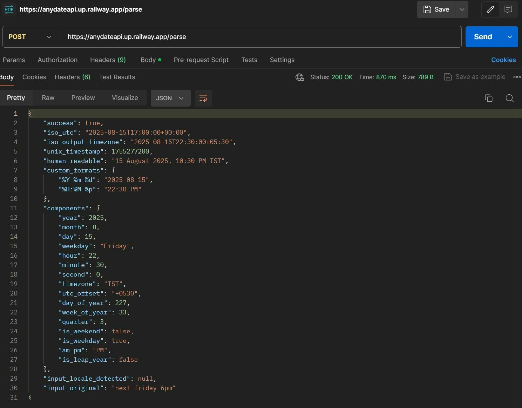Select the Raw view
The width and height of the screenshot is (522, 408).
[x=48, y=98]
